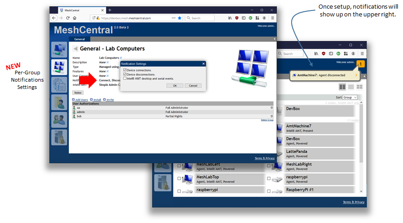
Task: Tick the checkbox beside left-column raspberrypi
Action: pyautogui.click(x=179, y=191)
